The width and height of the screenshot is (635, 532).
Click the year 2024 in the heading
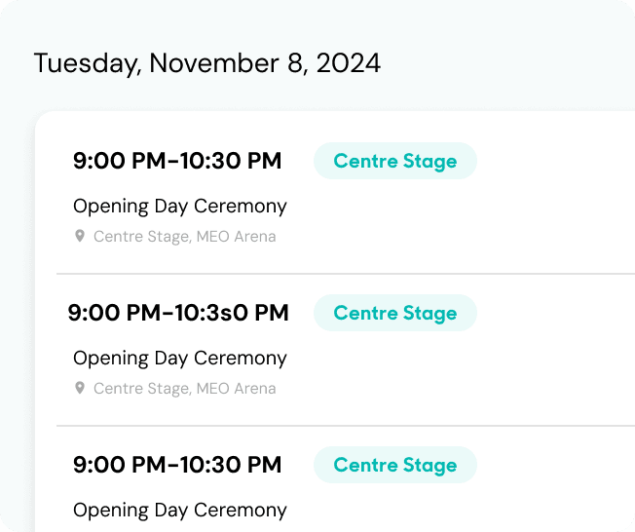349,63
